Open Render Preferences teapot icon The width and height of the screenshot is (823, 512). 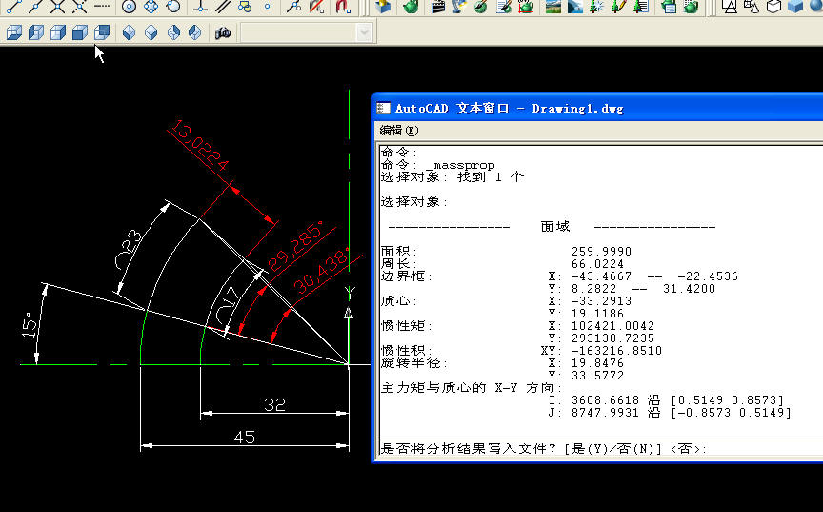click(x=668, y=7)
